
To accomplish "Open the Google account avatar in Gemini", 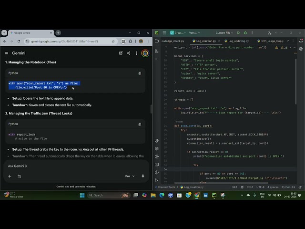I will pyautogui.click(x=145, y=53).
